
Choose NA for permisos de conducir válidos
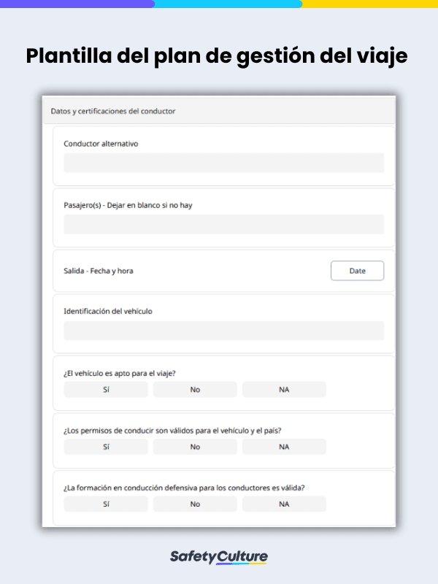(x=283, y=446)
